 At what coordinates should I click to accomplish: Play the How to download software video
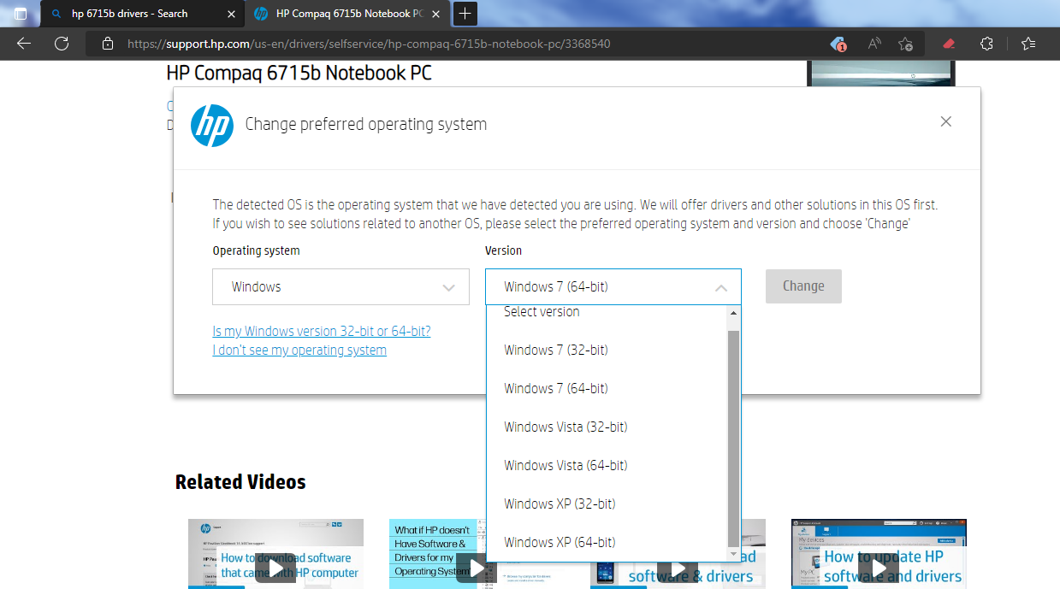coord(275,568)
